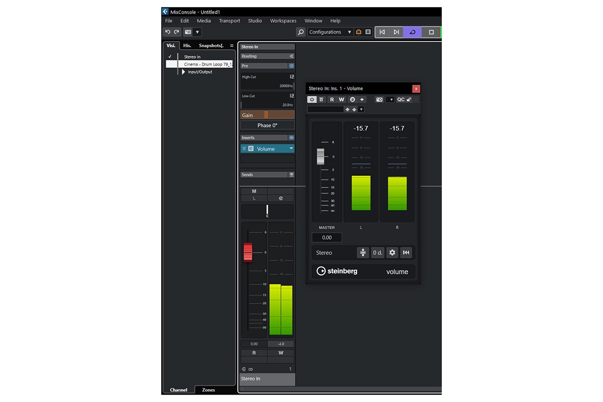Click the QC button in the plugin window
This screenshot has height=402, width=603.
coord(400,99)
